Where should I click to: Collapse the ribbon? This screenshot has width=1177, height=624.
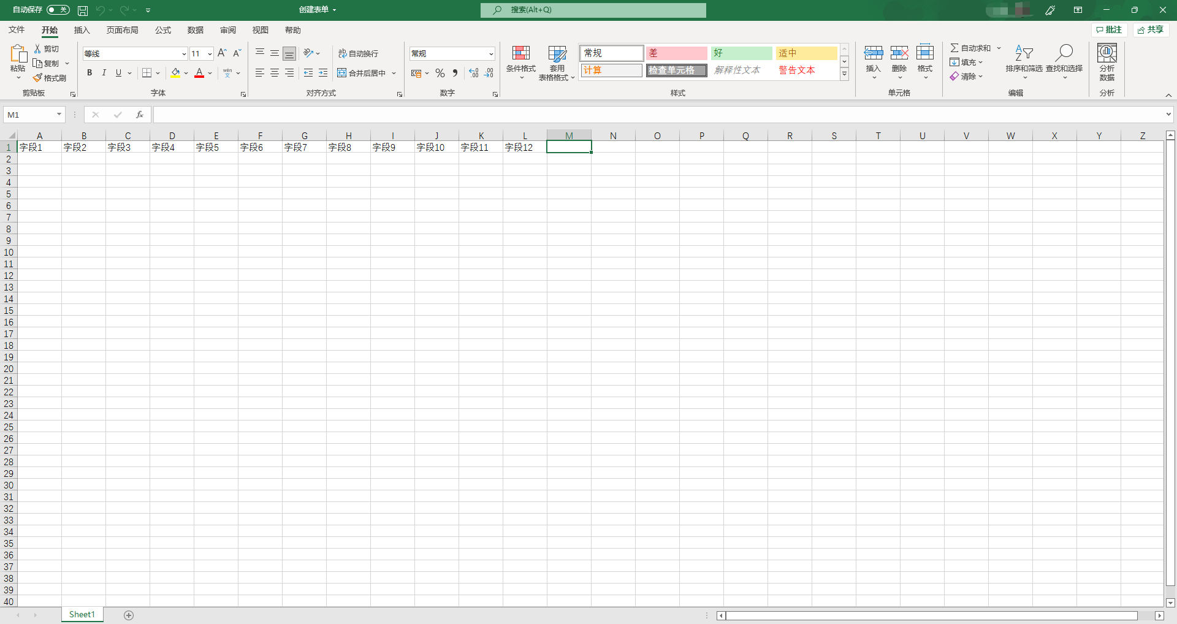(x=1168, y=95)
